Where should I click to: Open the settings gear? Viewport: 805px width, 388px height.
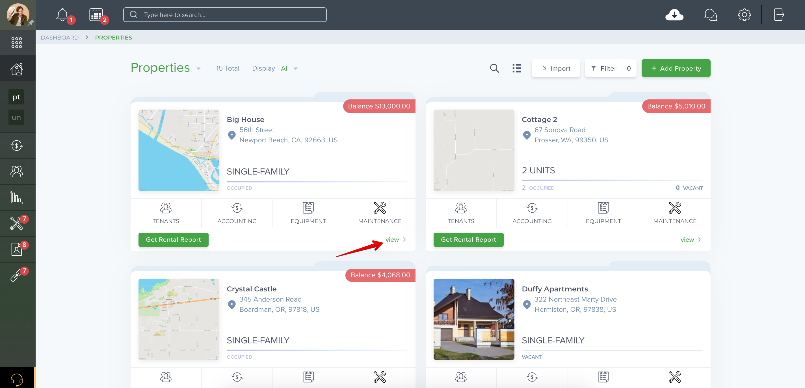[x=745, y=15]
